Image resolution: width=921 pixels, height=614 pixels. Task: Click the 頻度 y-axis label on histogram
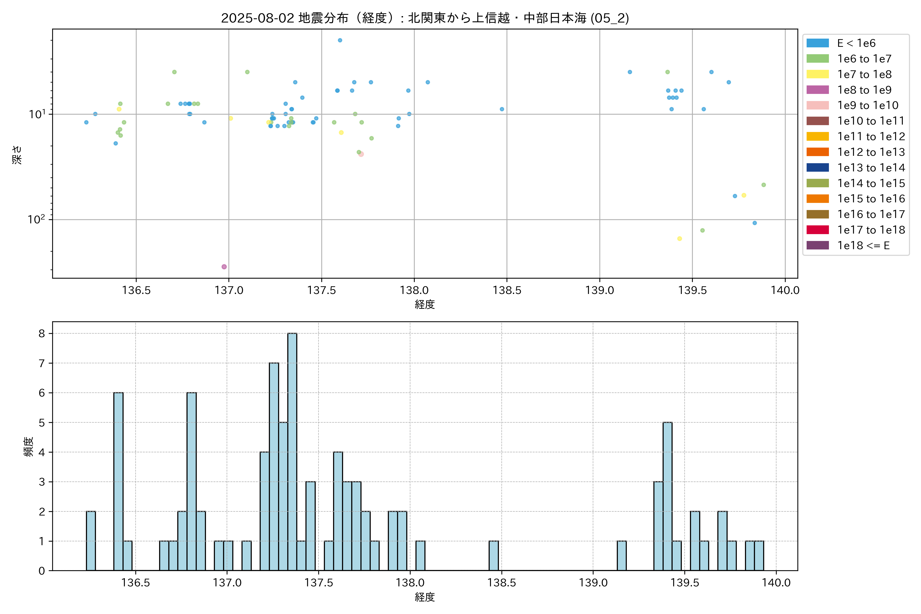tap(29, 447)
